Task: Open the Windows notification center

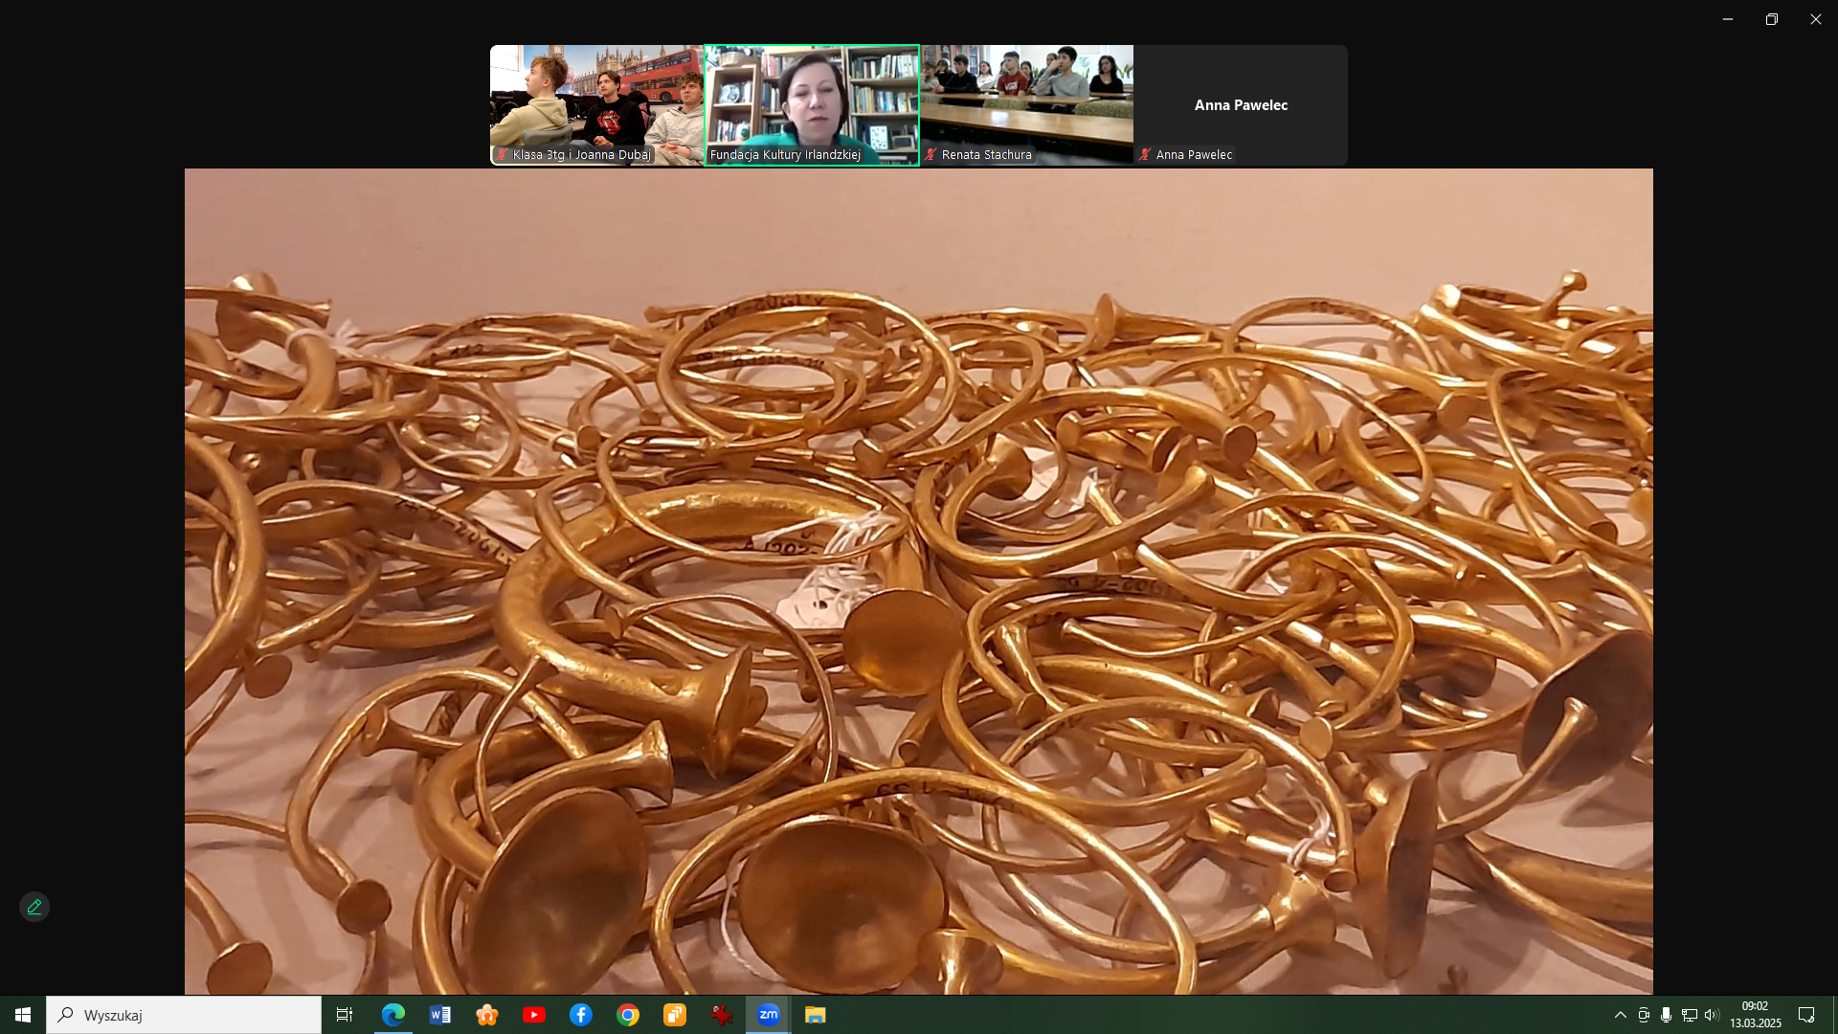Action: [x=1806, y=1015]
